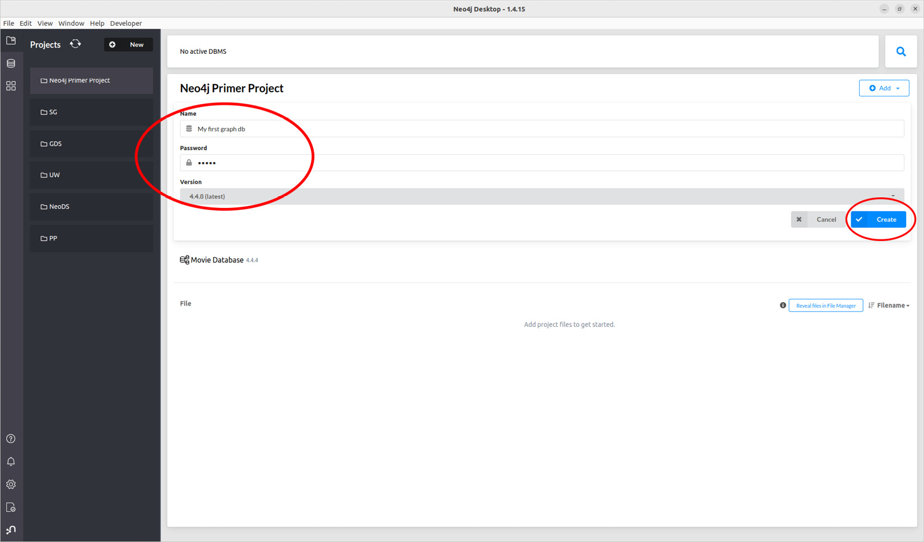Select the SG project
This screenshot has height=542, width=924.
[x=92, y=112]
